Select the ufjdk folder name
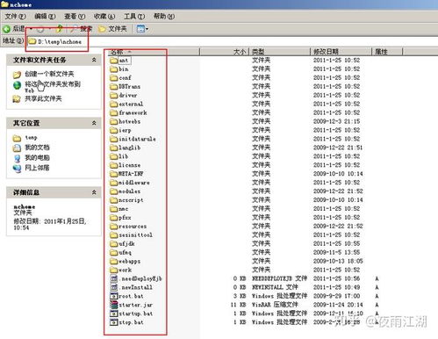Image resolution: width=438 pixels, height=339 pixels. coord(126,244)
